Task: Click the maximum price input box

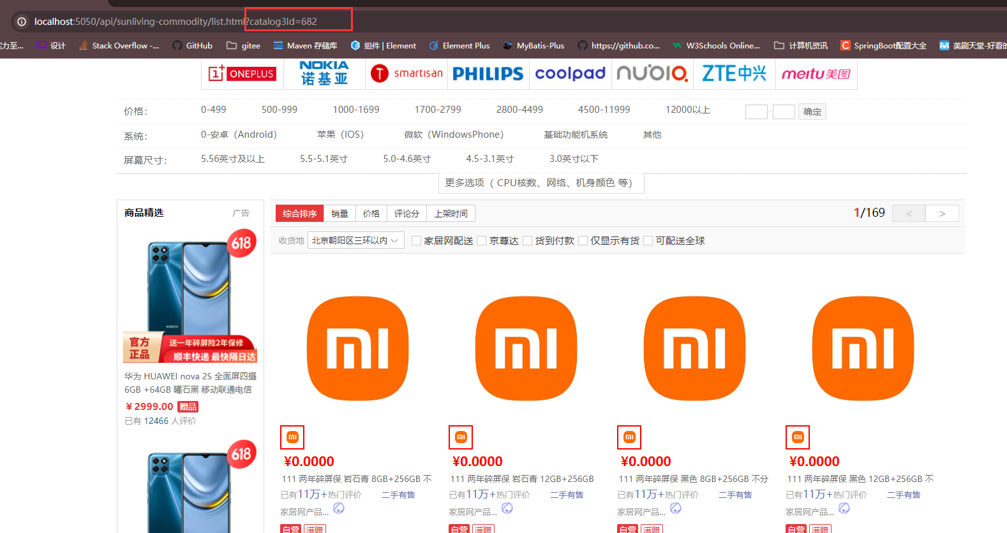Action: tap(784, 112)
